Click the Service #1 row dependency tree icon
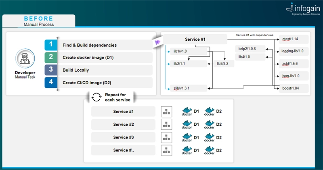 (166, 112)
